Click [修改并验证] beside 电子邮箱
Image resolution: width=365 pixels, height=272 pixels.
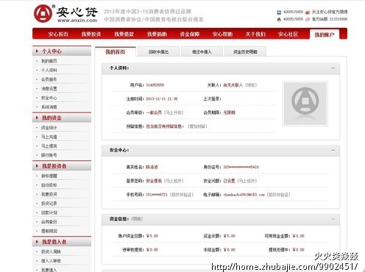[x=278, y=195]
